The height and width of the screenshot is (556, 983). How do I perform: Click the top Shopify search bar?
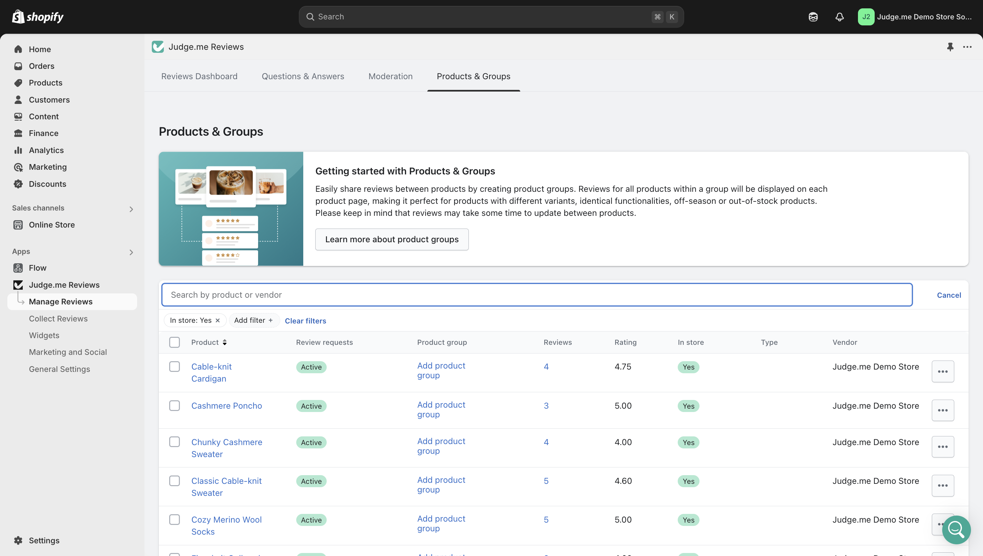[491, 17]
